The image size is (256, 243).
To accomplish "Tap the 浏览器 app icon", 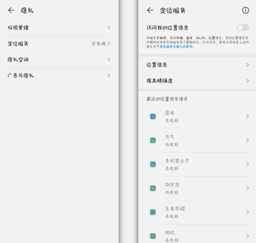I will point(153,188).
